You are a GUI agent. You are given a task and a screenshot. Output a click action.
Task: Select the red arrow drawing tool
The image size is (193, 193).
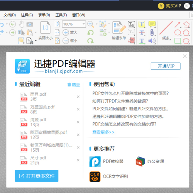coord(178,24)
